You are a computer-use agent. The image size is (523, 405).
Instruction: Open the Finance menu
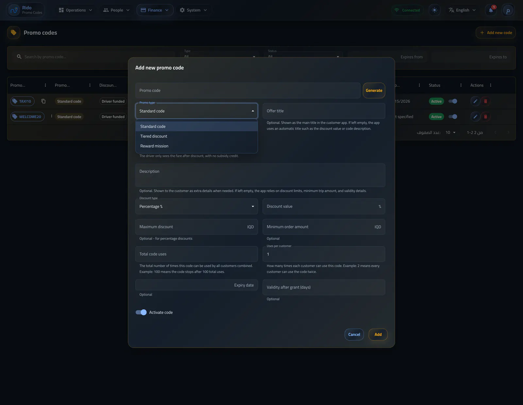coord(155,10)
